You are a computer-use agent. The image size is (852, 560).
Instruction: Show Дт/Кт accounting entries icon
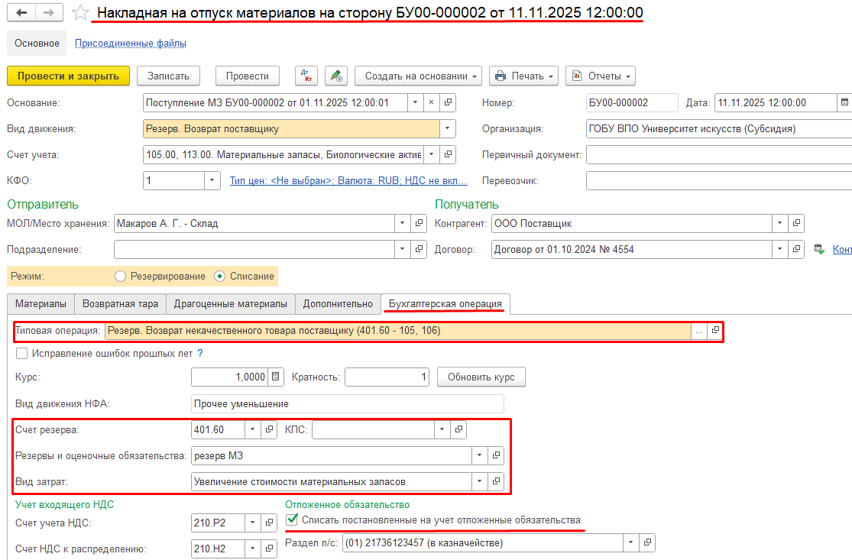click(x=306, y=76)
